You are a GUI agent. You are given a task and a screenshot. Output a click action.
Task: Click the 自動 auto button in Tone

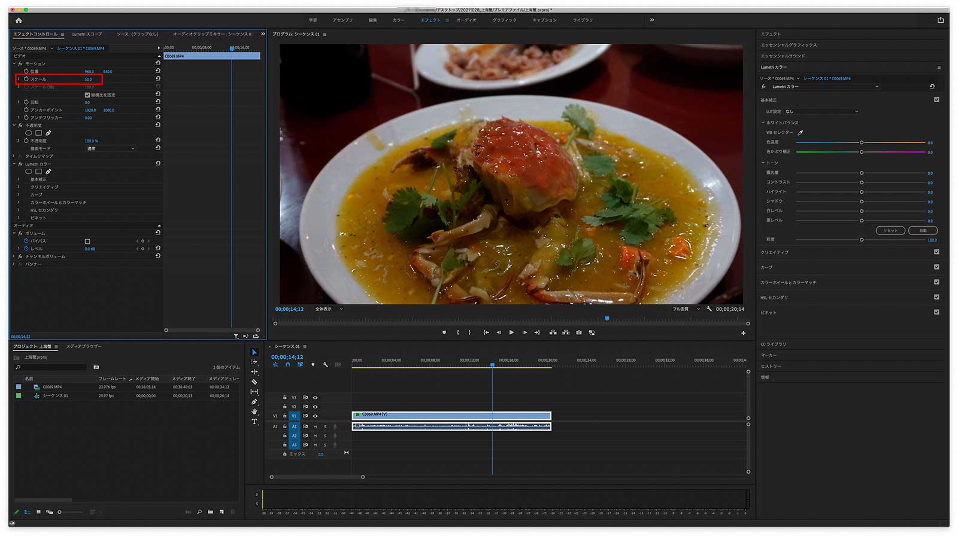(923, 230)
